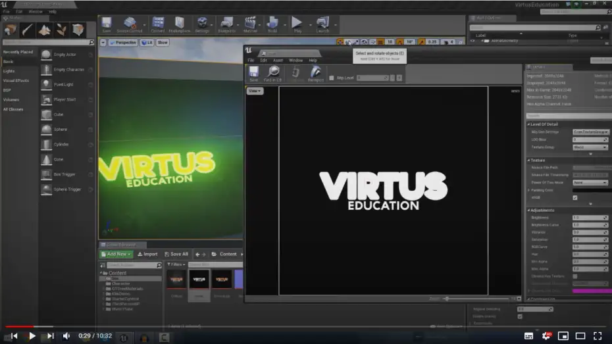Click Save All button
Viewport: 612px width, 344px height.
point(176,255)
